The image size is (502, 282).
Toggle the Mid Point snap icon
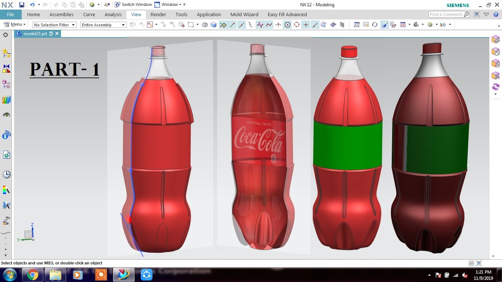(x=242, y=25)
